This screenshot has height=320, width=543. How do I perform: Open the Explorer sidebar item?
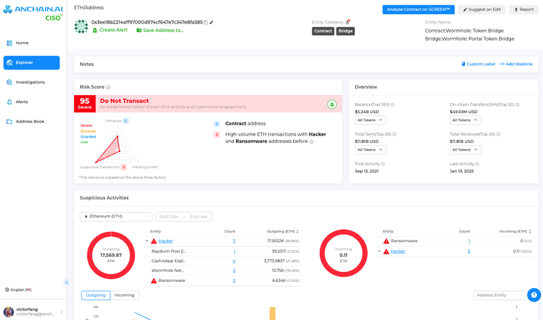click(x=31, y=62)
